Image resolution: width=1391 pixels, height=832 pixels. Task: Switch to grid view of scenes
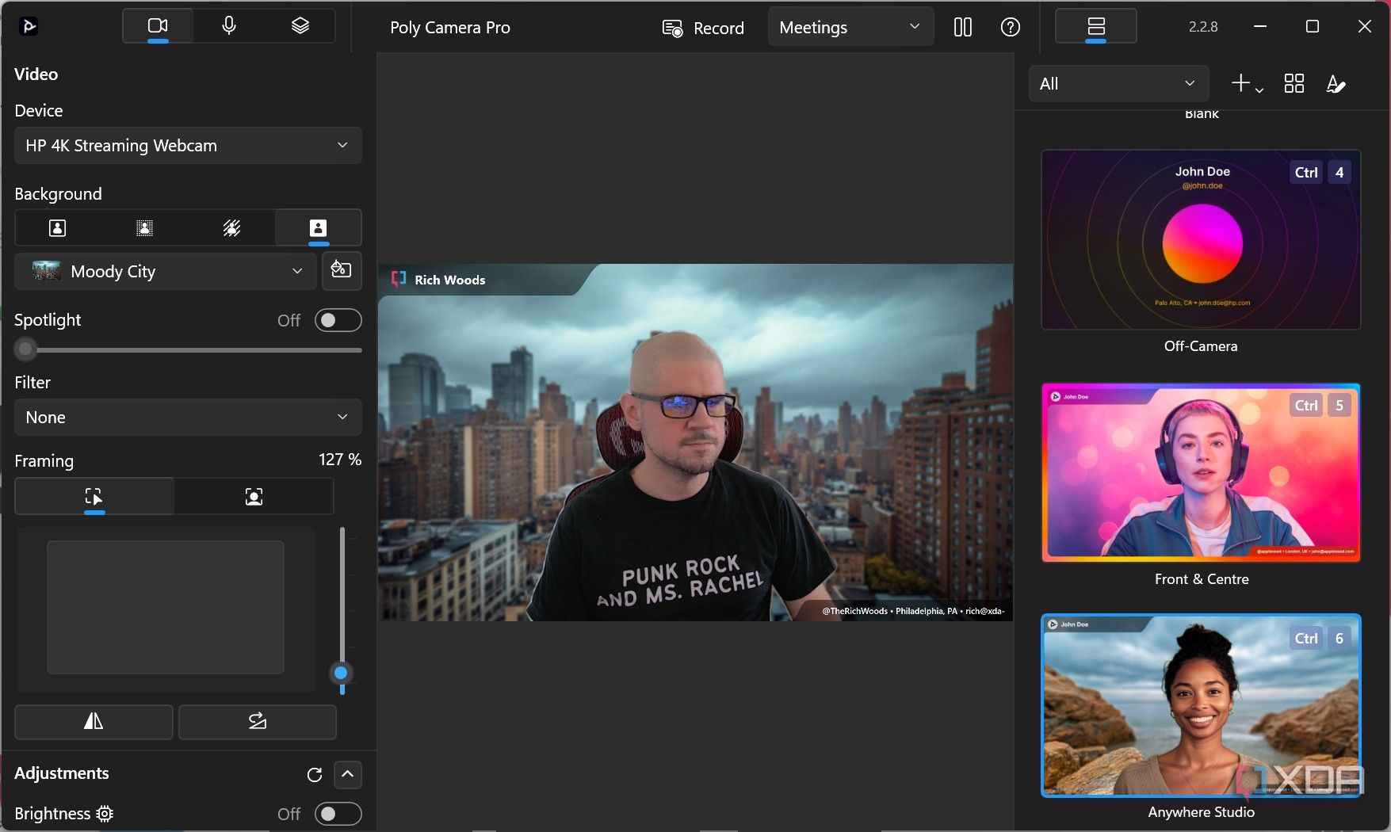[1294, 83]
